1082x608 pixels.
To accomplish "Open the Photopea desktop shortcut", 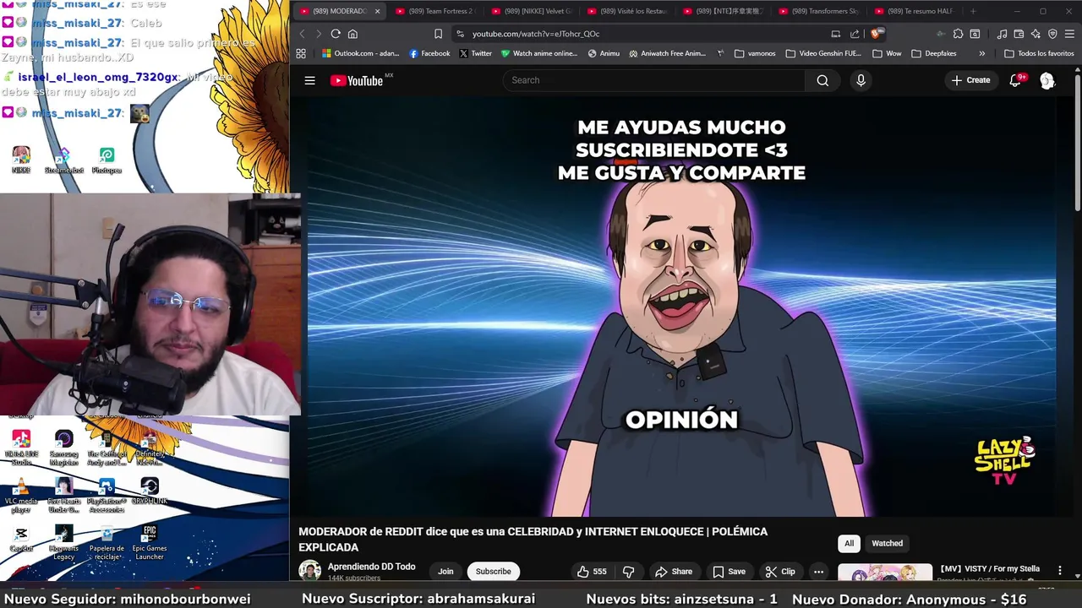I will 107,160.
